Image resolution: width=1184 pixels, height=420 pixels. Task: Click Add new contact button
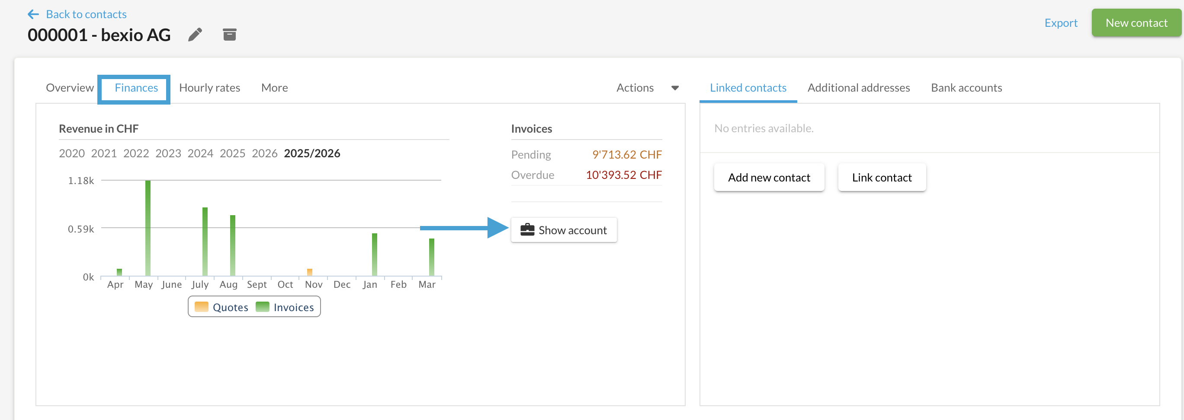(x=769, y=178)
